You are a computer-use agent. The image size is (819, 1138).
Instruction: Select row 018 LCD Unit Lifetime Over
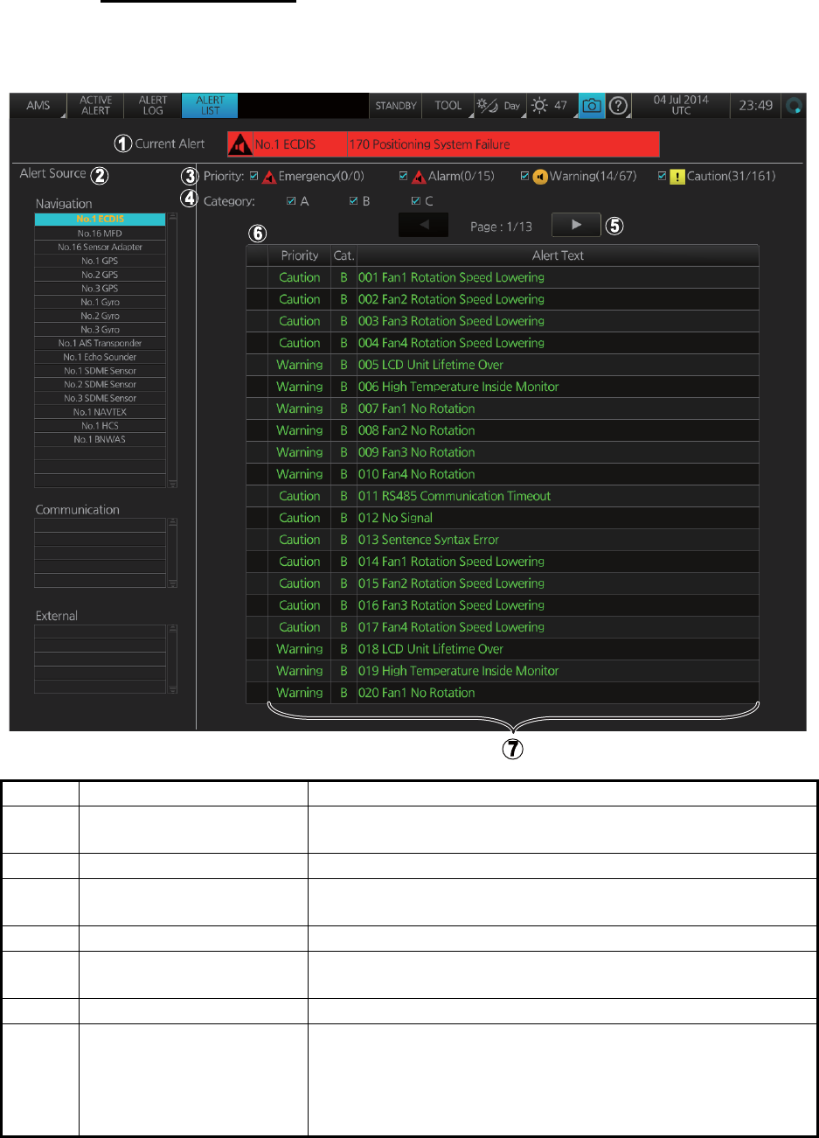pyautogui.click(x=503, y=649)
